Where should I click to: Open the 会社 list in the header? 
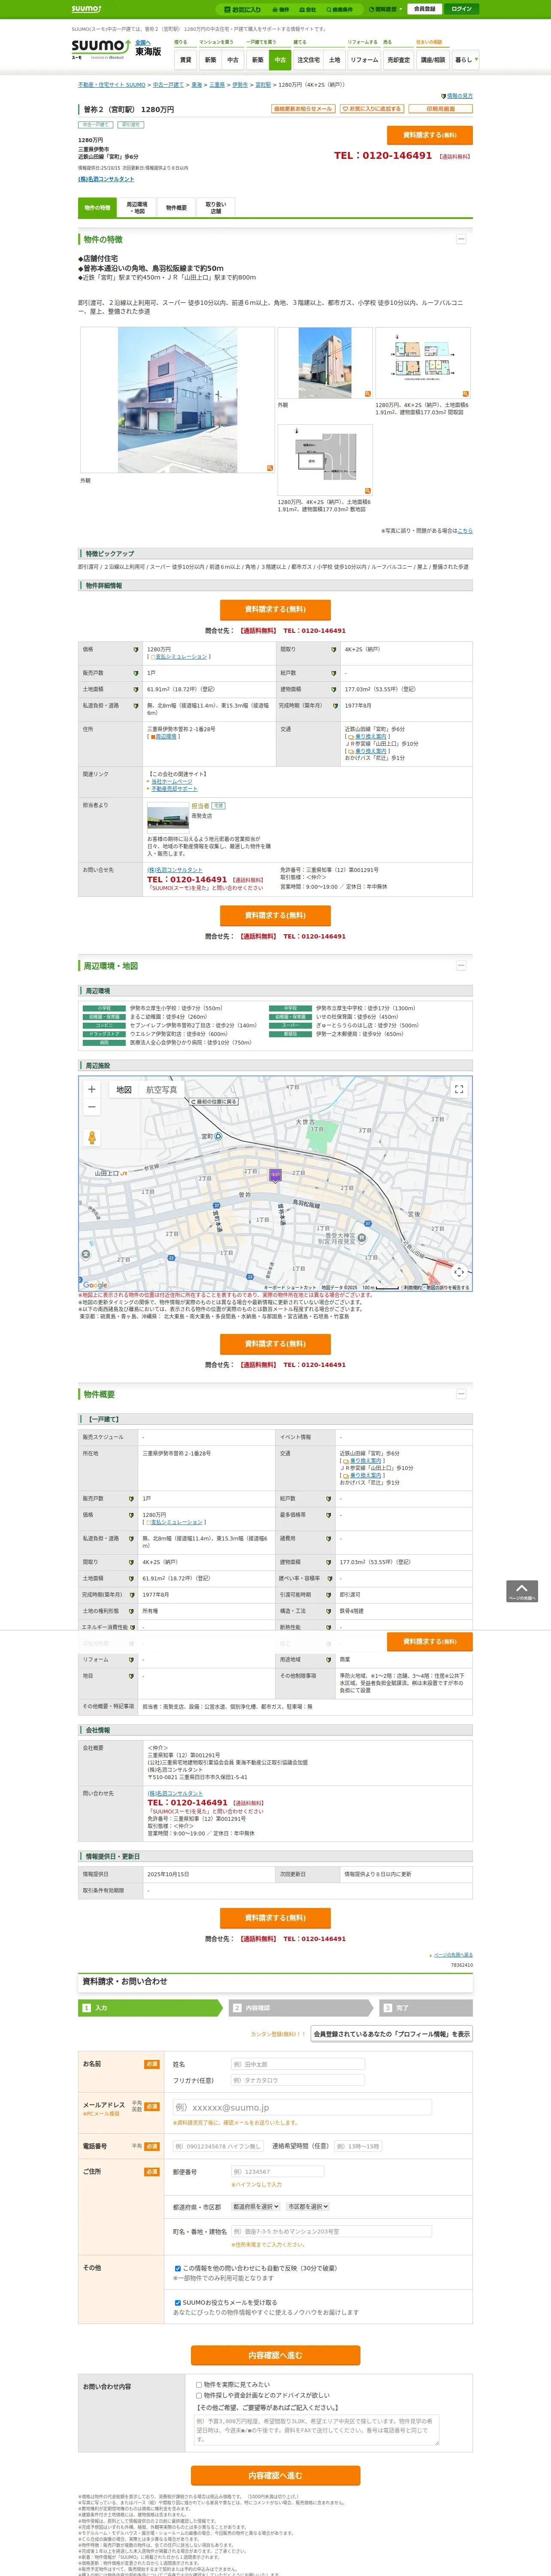(x=308, y=9)
